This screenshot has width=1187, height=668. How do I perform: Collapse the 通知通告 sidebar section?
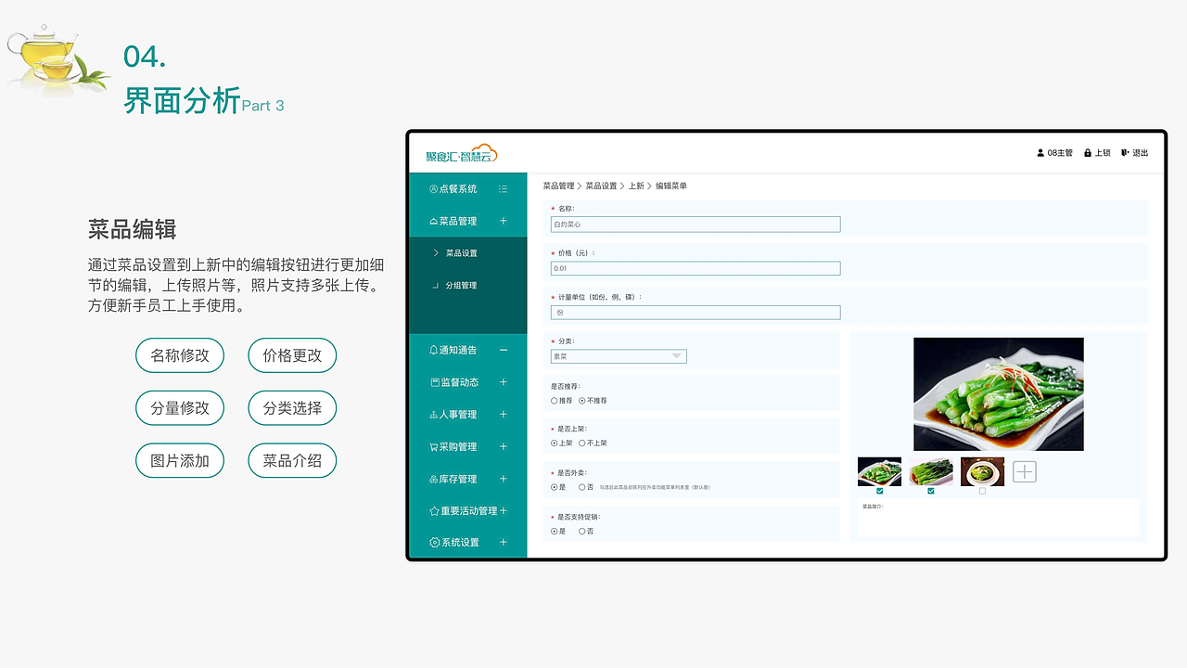pyautogui.click(x=504, y=350)
